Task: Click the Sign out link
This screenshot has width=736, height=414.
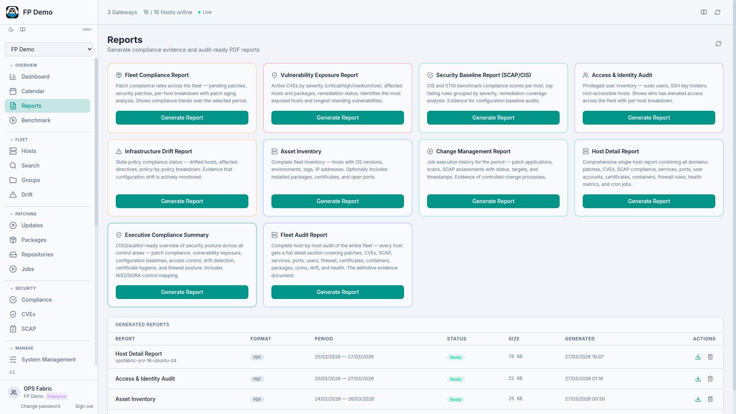Action: (84, 406)
